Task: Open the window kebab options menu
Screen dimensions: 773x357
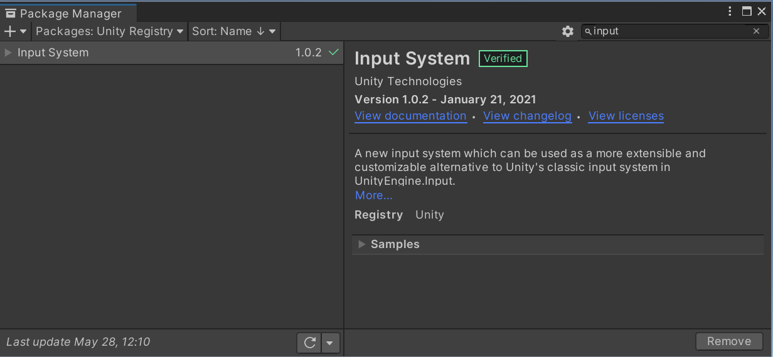Action: (730, 11)
